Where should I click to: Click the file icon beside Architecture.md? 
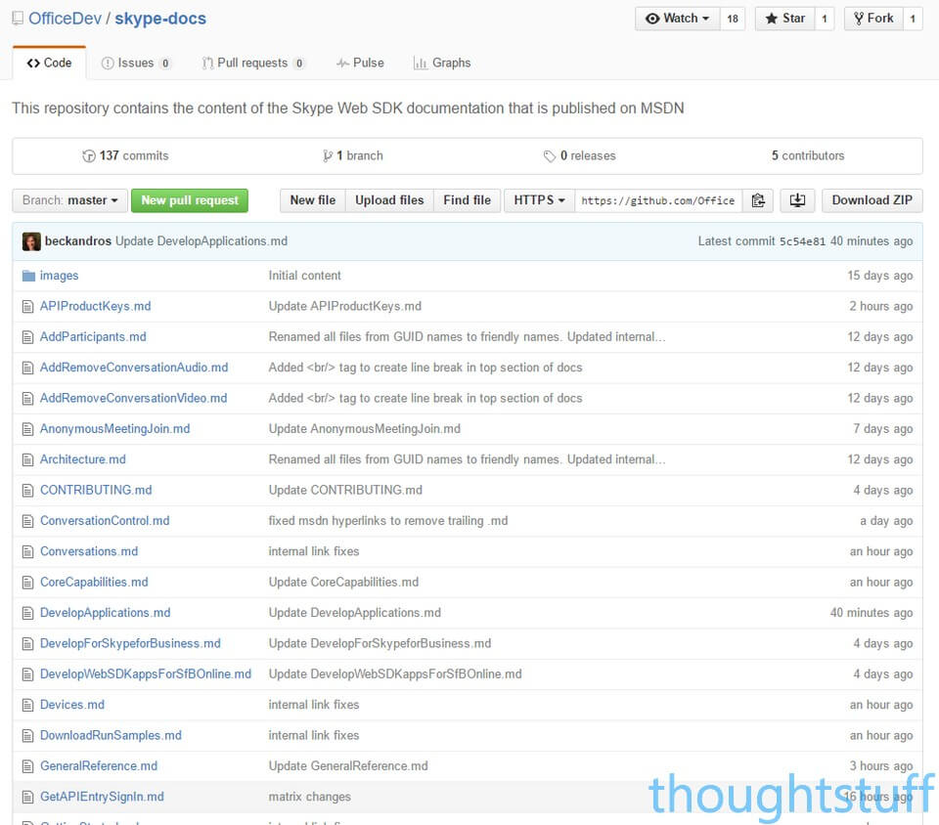[x=28, y=459]
